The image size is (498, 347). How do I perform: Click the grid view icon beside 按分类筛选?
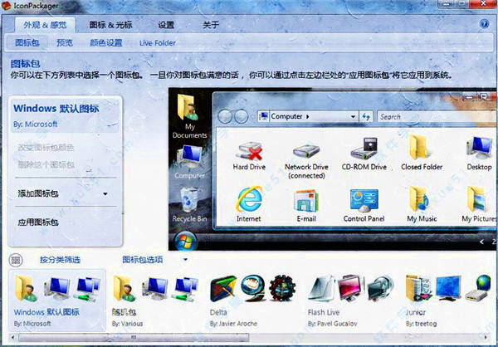point(16,261)
